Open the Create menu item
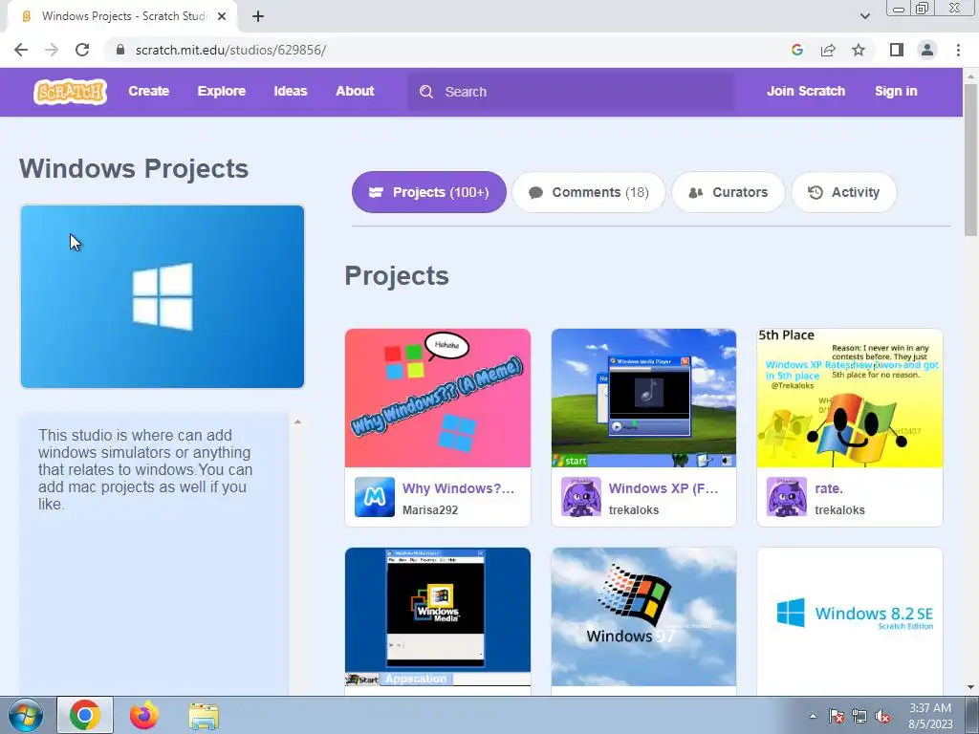This screenshot has height=734, width=979. tap(148, 91)
